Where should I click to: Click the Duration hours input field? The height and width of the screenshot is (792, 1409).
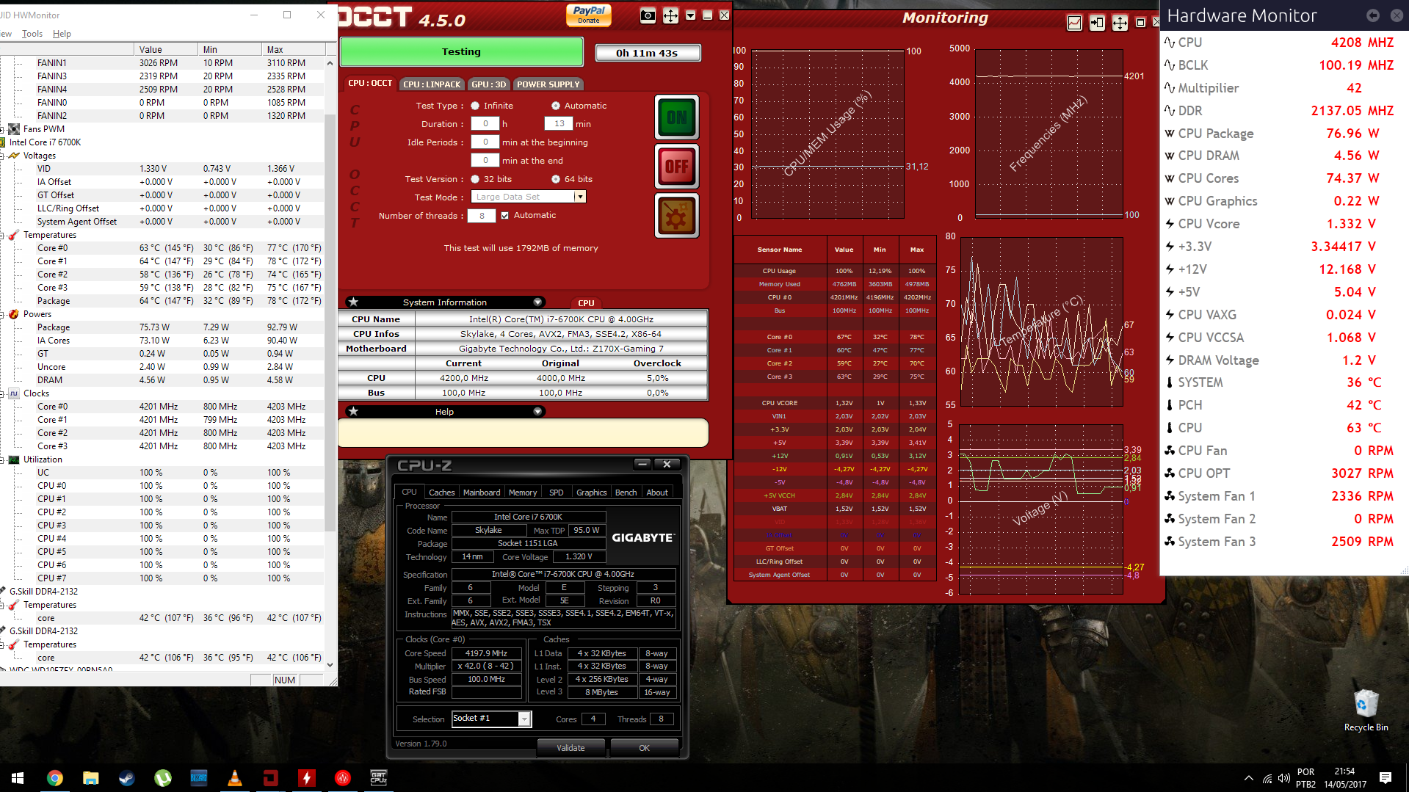485,124
